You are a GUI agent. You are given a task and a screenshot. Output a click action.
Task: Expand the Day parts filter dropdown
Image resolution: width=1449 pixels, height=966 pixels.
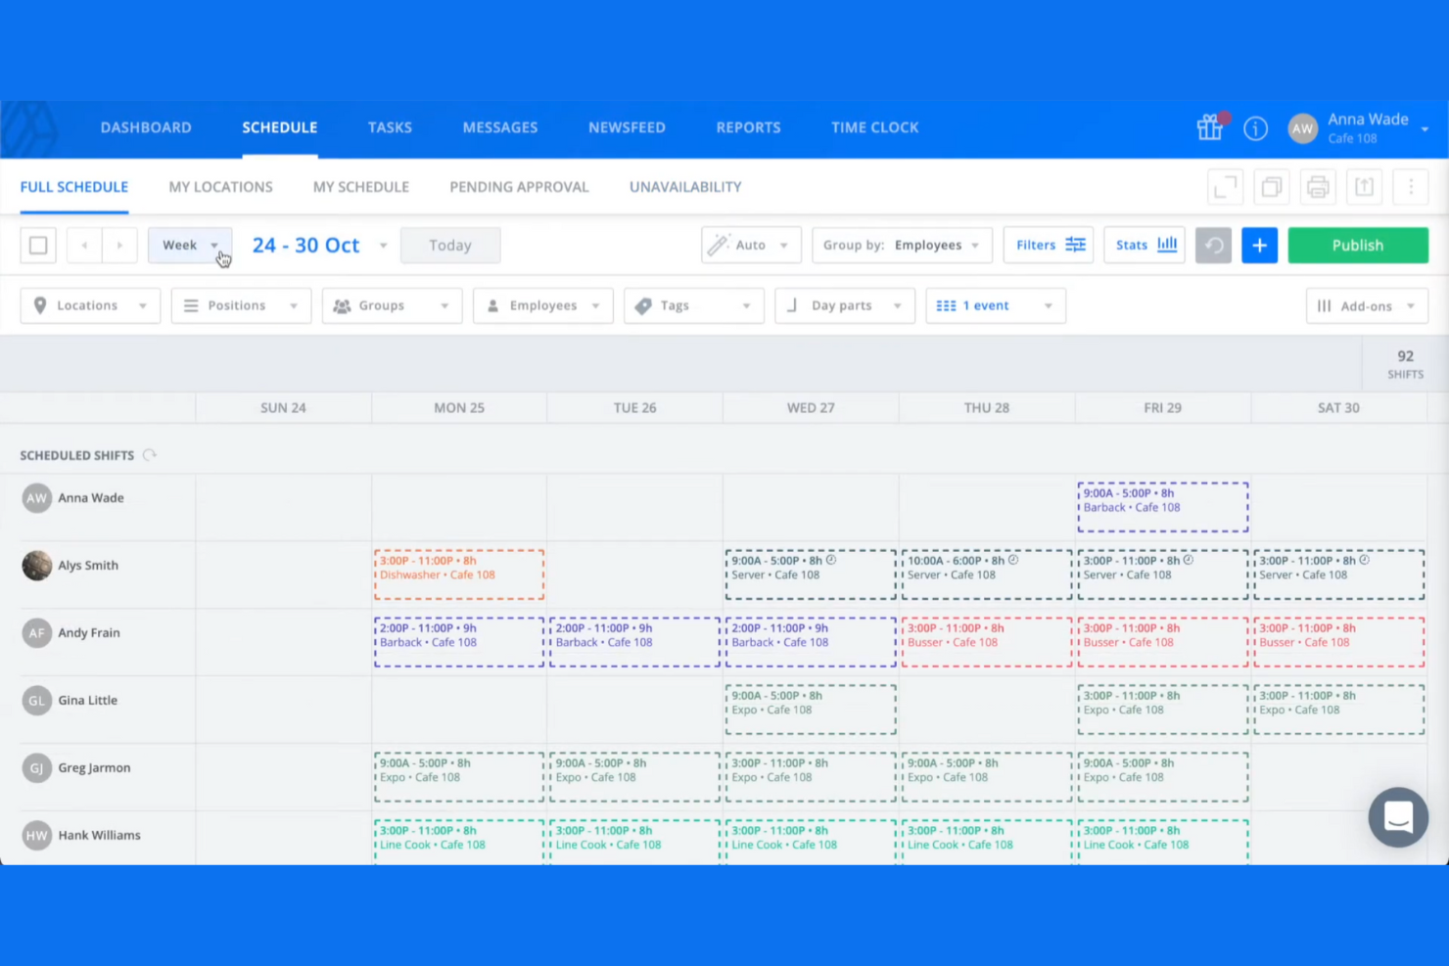pyautogui.click(x=844, y=305)
